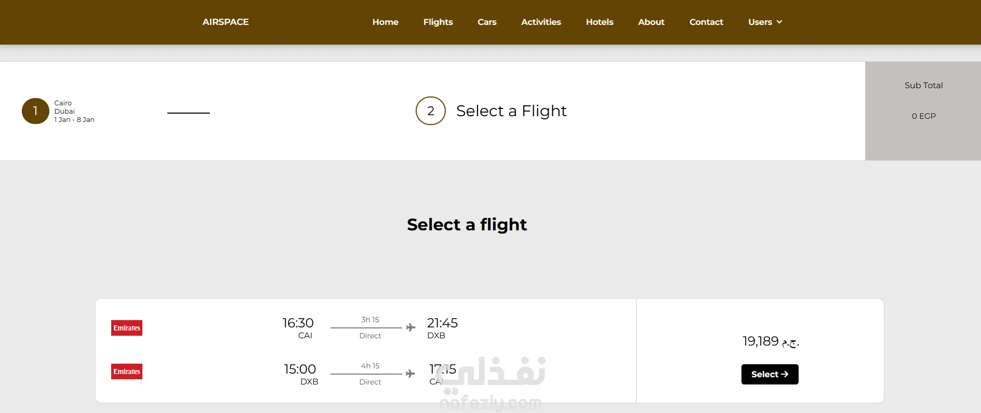The width and height of the screenshot is (981, 413).
Task: Go to Hotels page
Action: click(599, 22)
